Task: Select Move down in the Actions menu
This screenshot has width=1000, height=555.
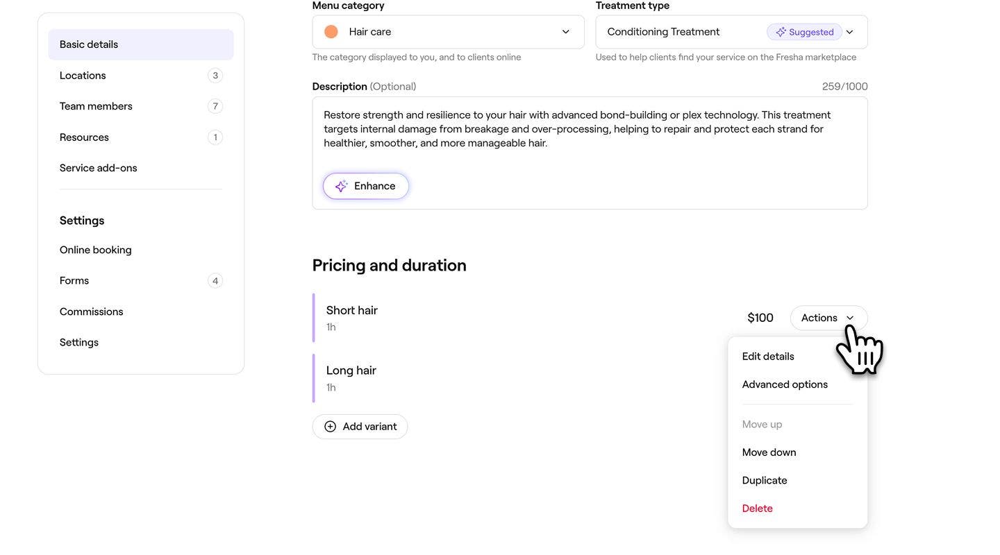Action: [x=769, y=452]
